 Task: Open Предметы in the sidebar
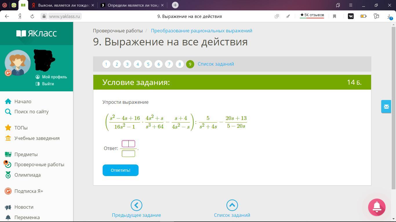coord(26,154)
